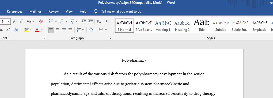This screenshot has height=98, width=273.
Task: Apply the No Spacing style
Action: pos(144,25)
